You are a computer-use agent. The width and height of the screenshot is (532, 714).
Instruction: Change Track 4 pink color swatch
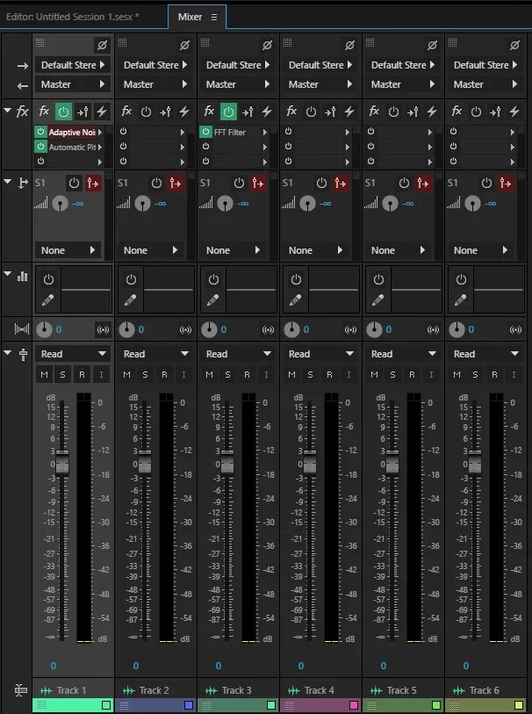coord(354,705)
